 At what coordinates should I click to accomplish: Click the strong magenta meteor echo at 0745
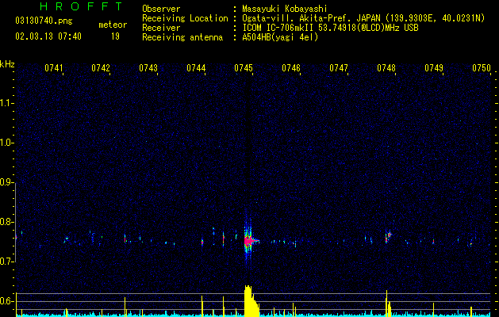tap(248, 241)
